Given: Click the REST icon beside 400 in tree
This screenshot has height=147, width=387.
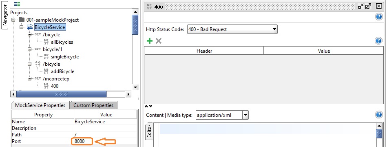Looking at the screenshot, I should pyautogui.click(x=46, y=86).
